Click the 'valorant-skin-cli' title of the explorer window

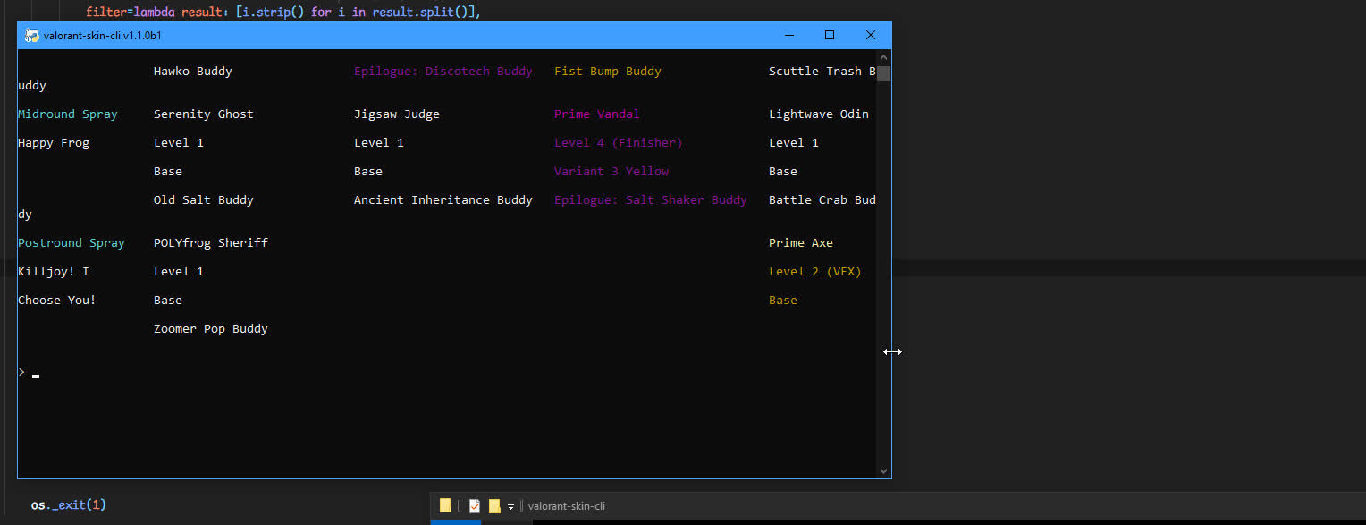(x=567, y=506)
